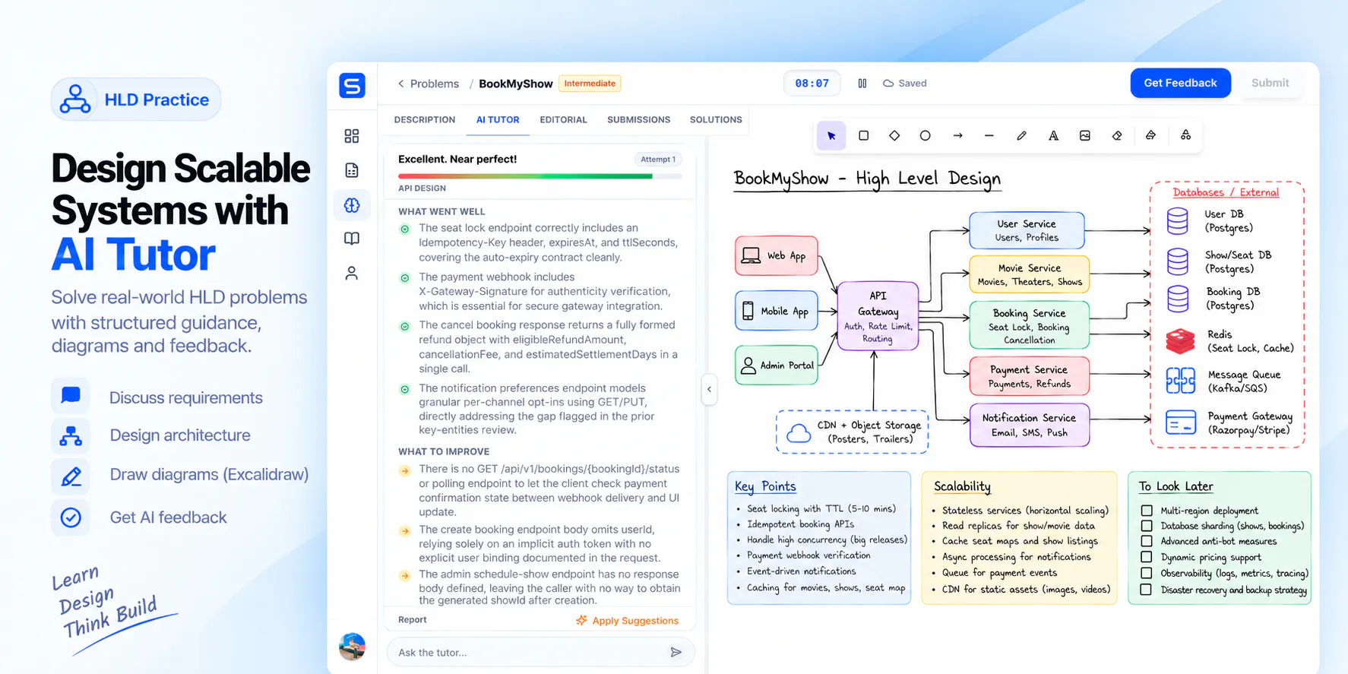
Task: Go back using the chevron before Problems
Action: tap(400, 84)
